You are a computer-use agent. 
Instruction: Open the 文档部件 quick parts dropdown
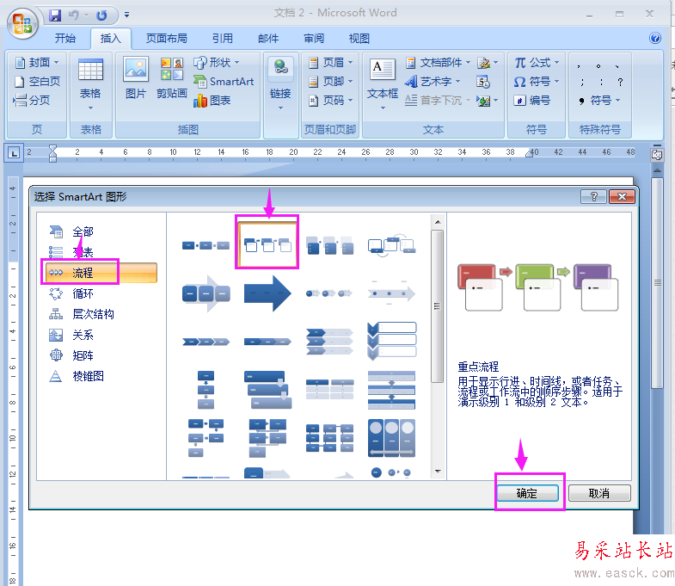(x=439, y=63)
